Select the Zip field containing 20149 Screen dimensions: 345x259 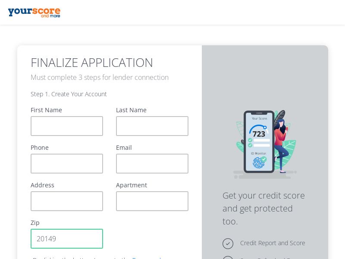(67, 239)
